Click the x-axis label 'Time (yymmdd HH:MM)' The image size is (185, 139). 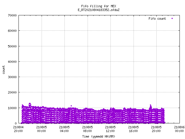point(99,136)
